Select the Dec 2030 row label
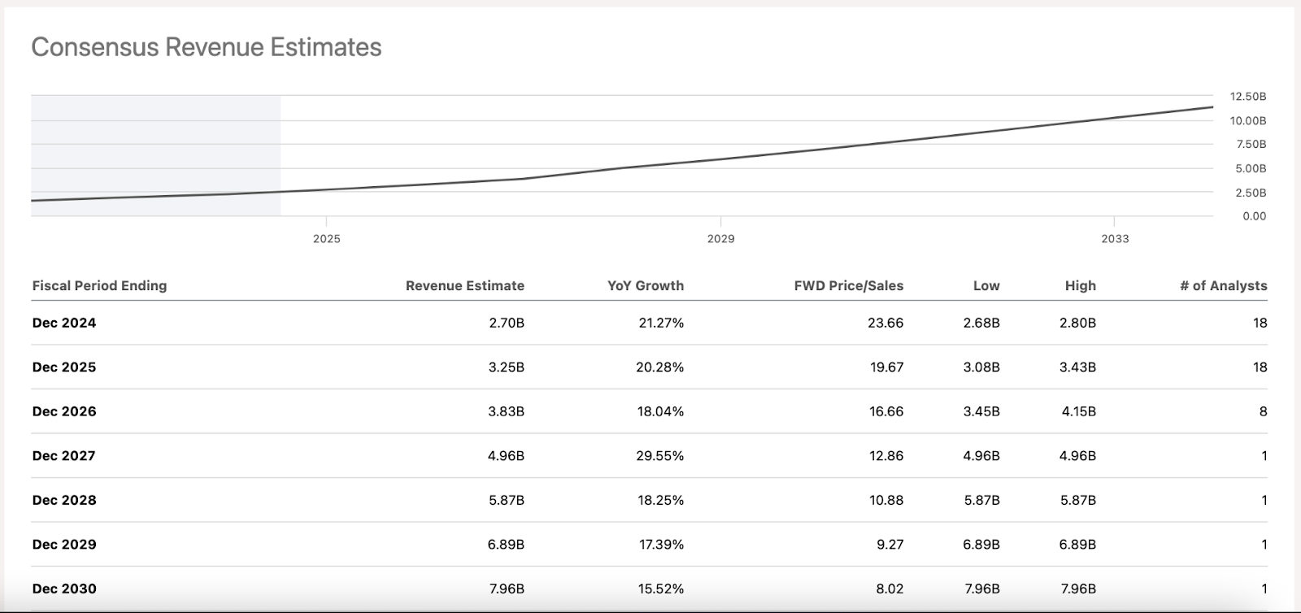 point(64,589)
